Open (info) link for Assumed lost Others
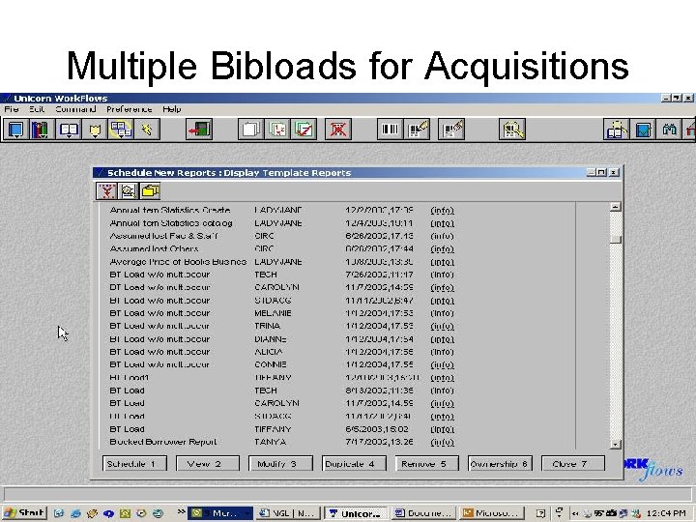 (x=442, y=249)
